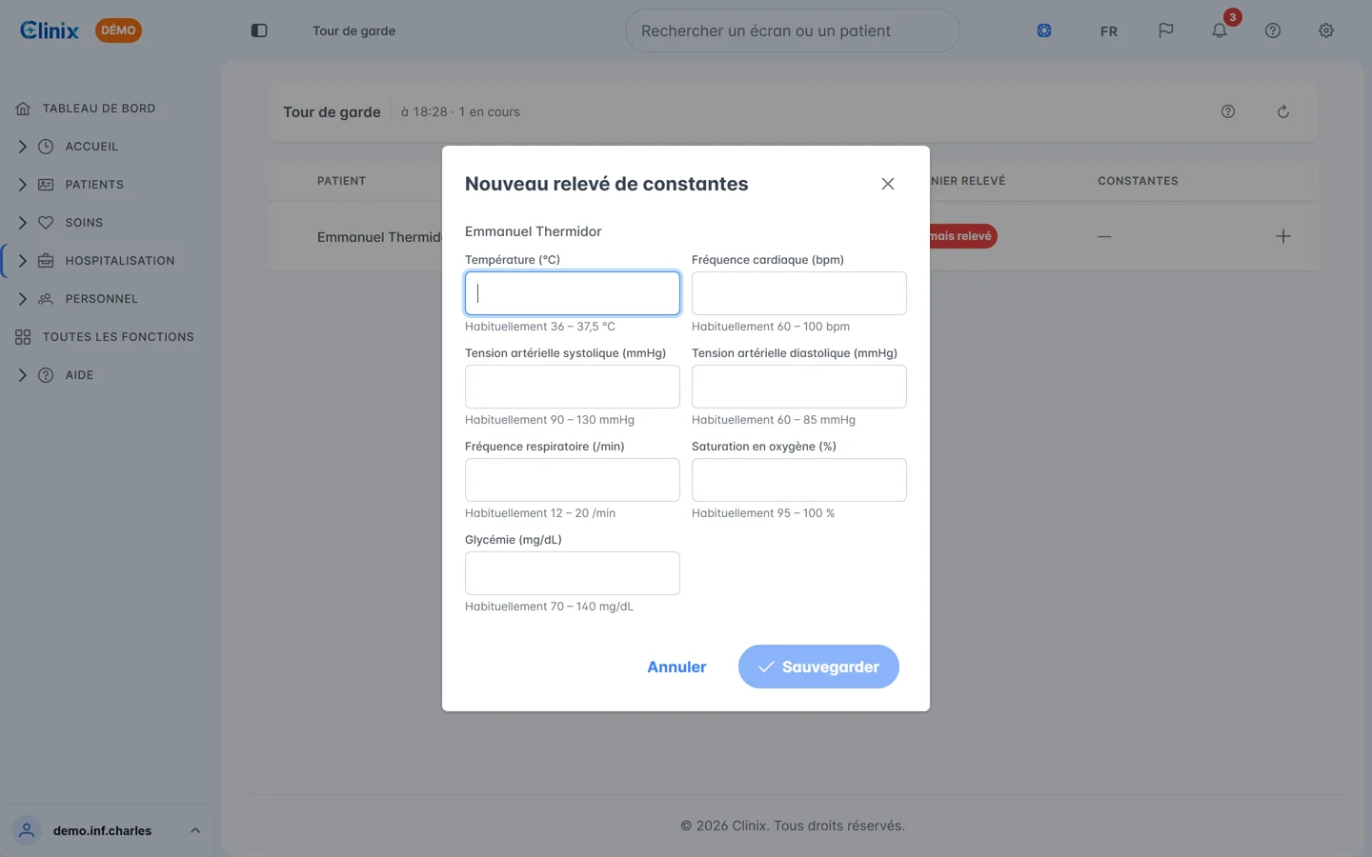Screen dimensions: 1372x857
Task: Click the Clinix logo
Action: pyautogui.click(x=50, y=30)
